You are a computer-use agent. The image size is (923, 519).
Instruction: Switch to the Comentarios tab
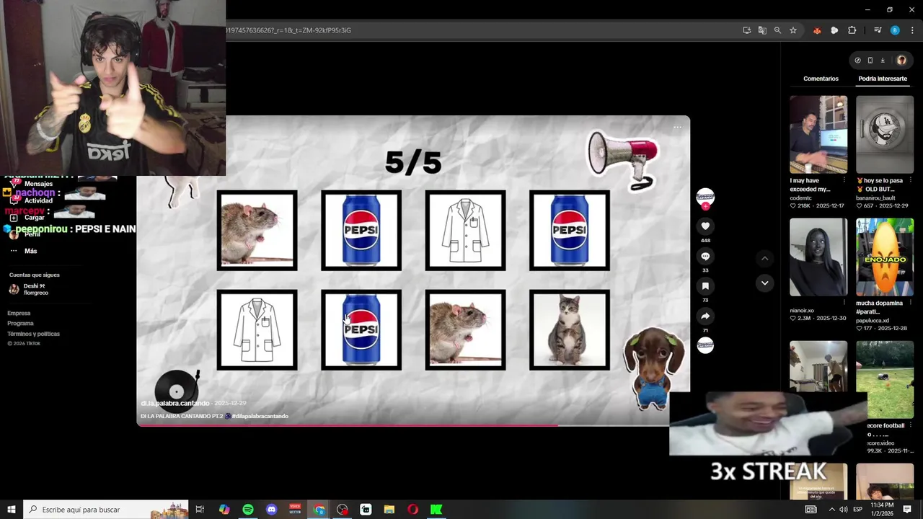pyautogui.click(x=821, y=79)
